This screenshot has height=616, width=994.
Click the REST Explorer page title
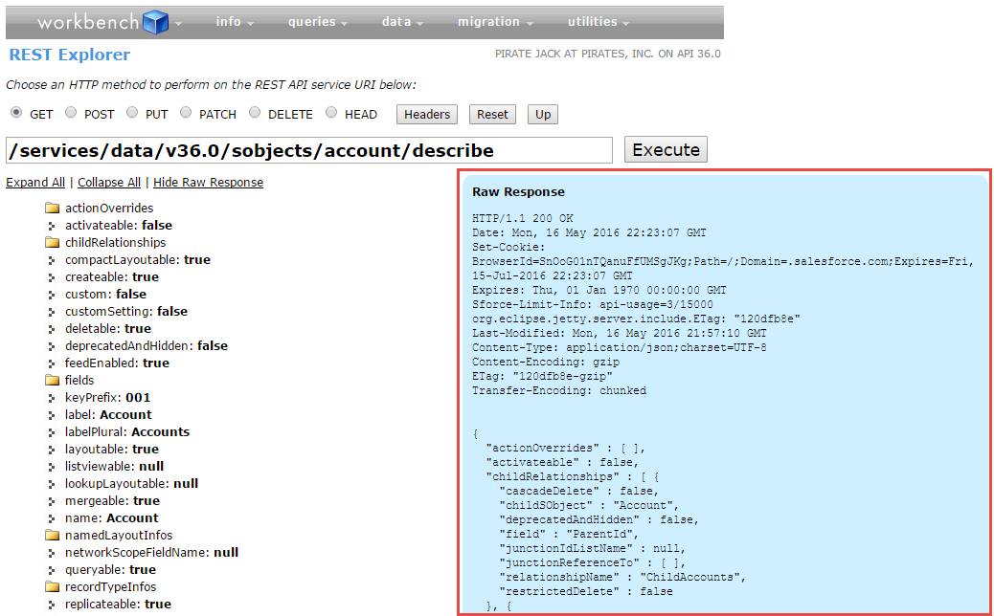70,55
